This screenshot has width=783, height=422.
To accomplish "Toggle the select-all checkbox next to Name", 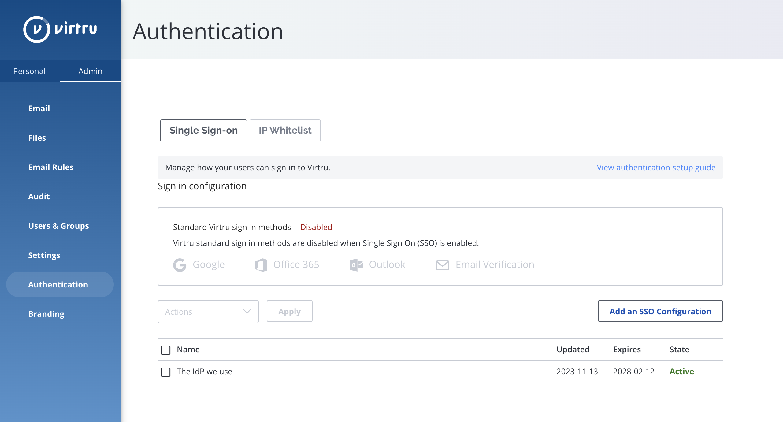I will coord(166,350).
